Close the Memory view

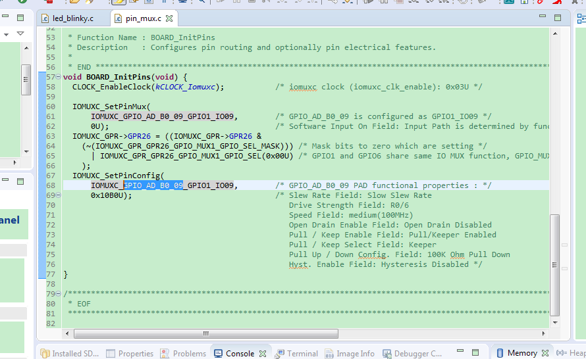click(x=545, y=353)
